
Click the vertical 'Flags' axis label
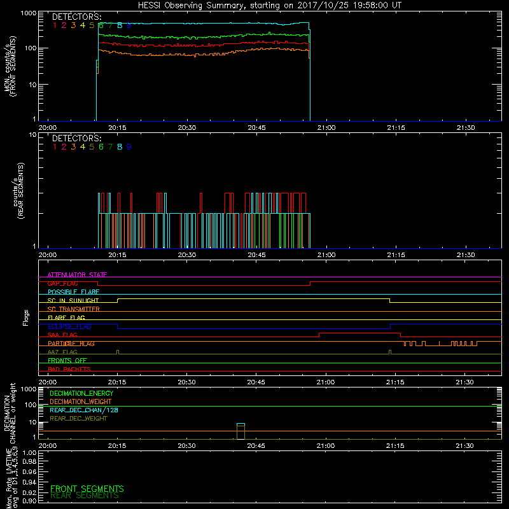pos(26,317)
